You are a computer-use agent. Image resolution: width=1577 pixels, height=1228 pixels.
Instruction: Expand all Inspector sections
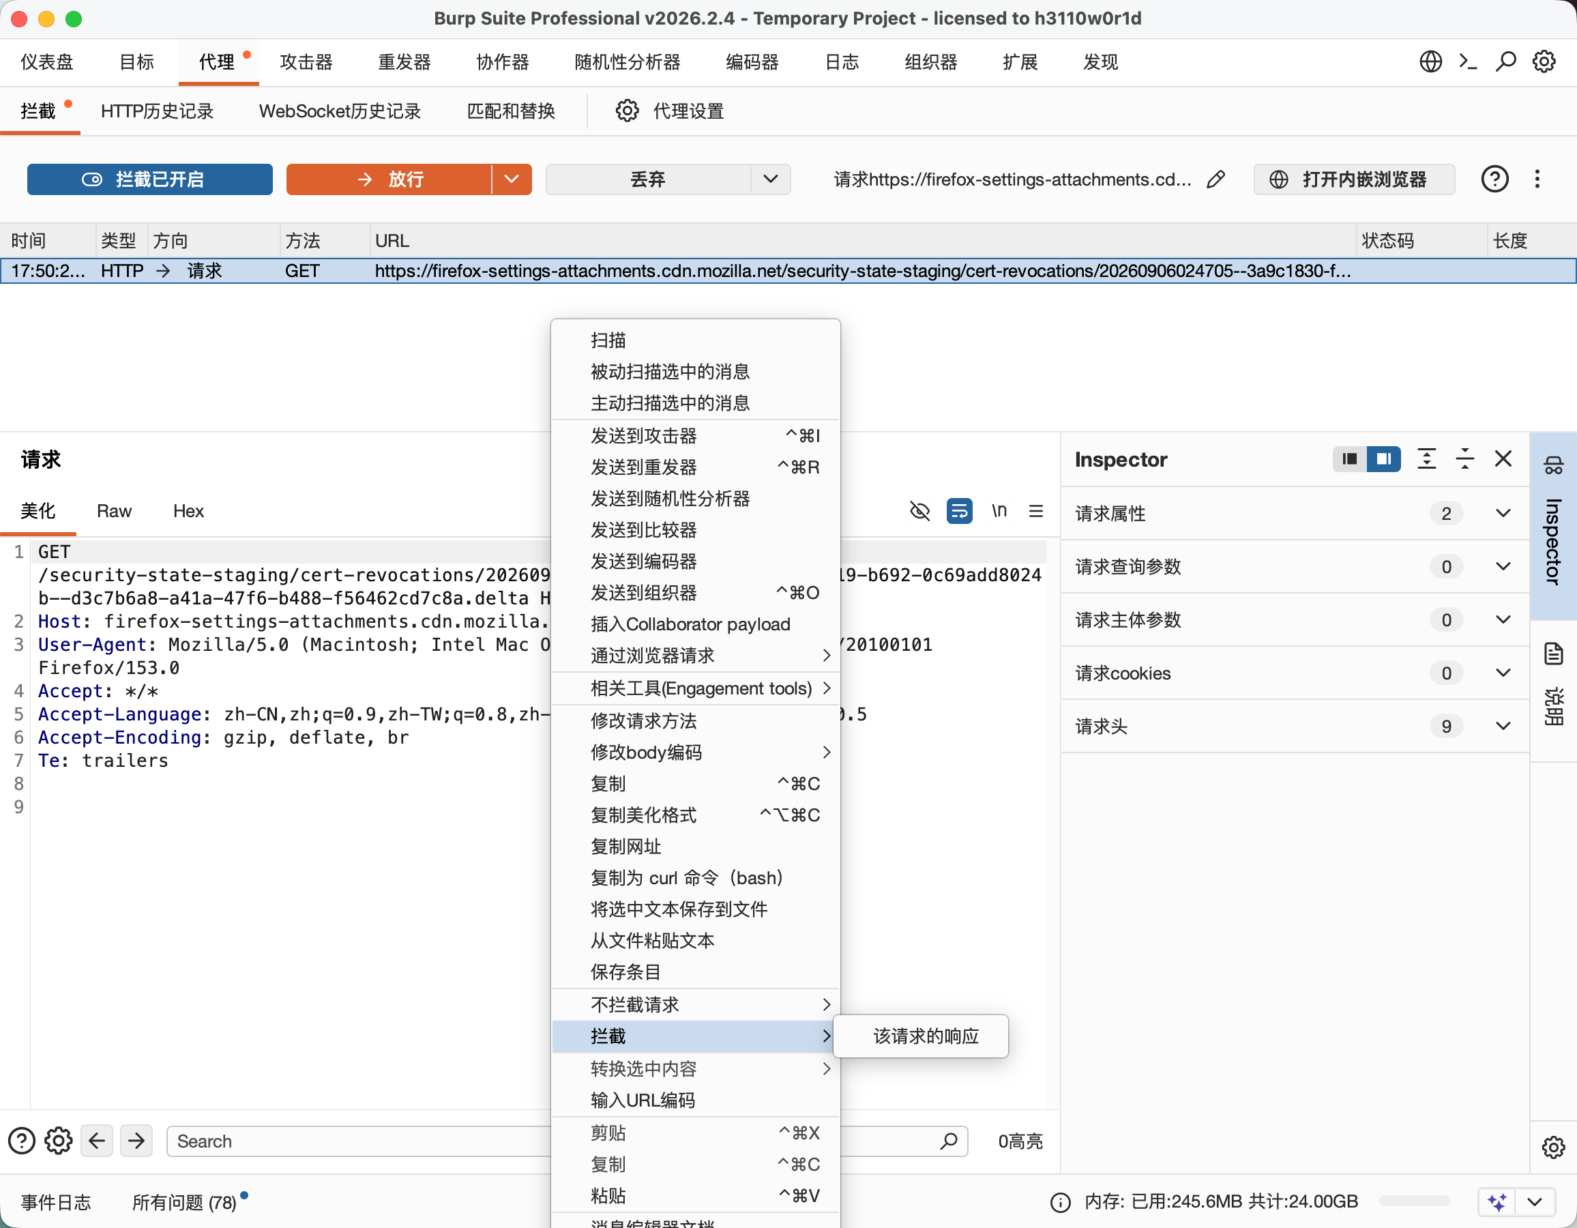(x=1427, y=458)
